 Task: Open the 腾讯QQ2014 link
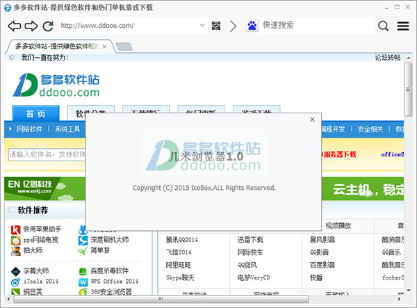pos(182,240)
